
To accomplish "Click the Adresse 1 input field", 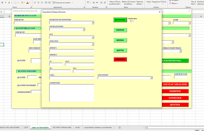I will click(72, 51).
